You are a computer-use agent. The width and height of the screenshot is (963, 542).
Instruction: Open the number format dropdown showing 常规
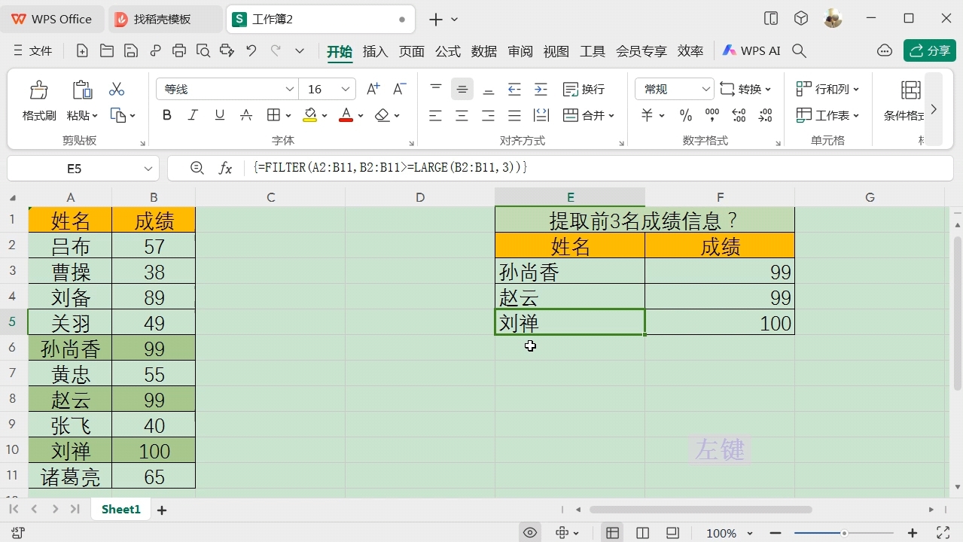tap(672, 88)
